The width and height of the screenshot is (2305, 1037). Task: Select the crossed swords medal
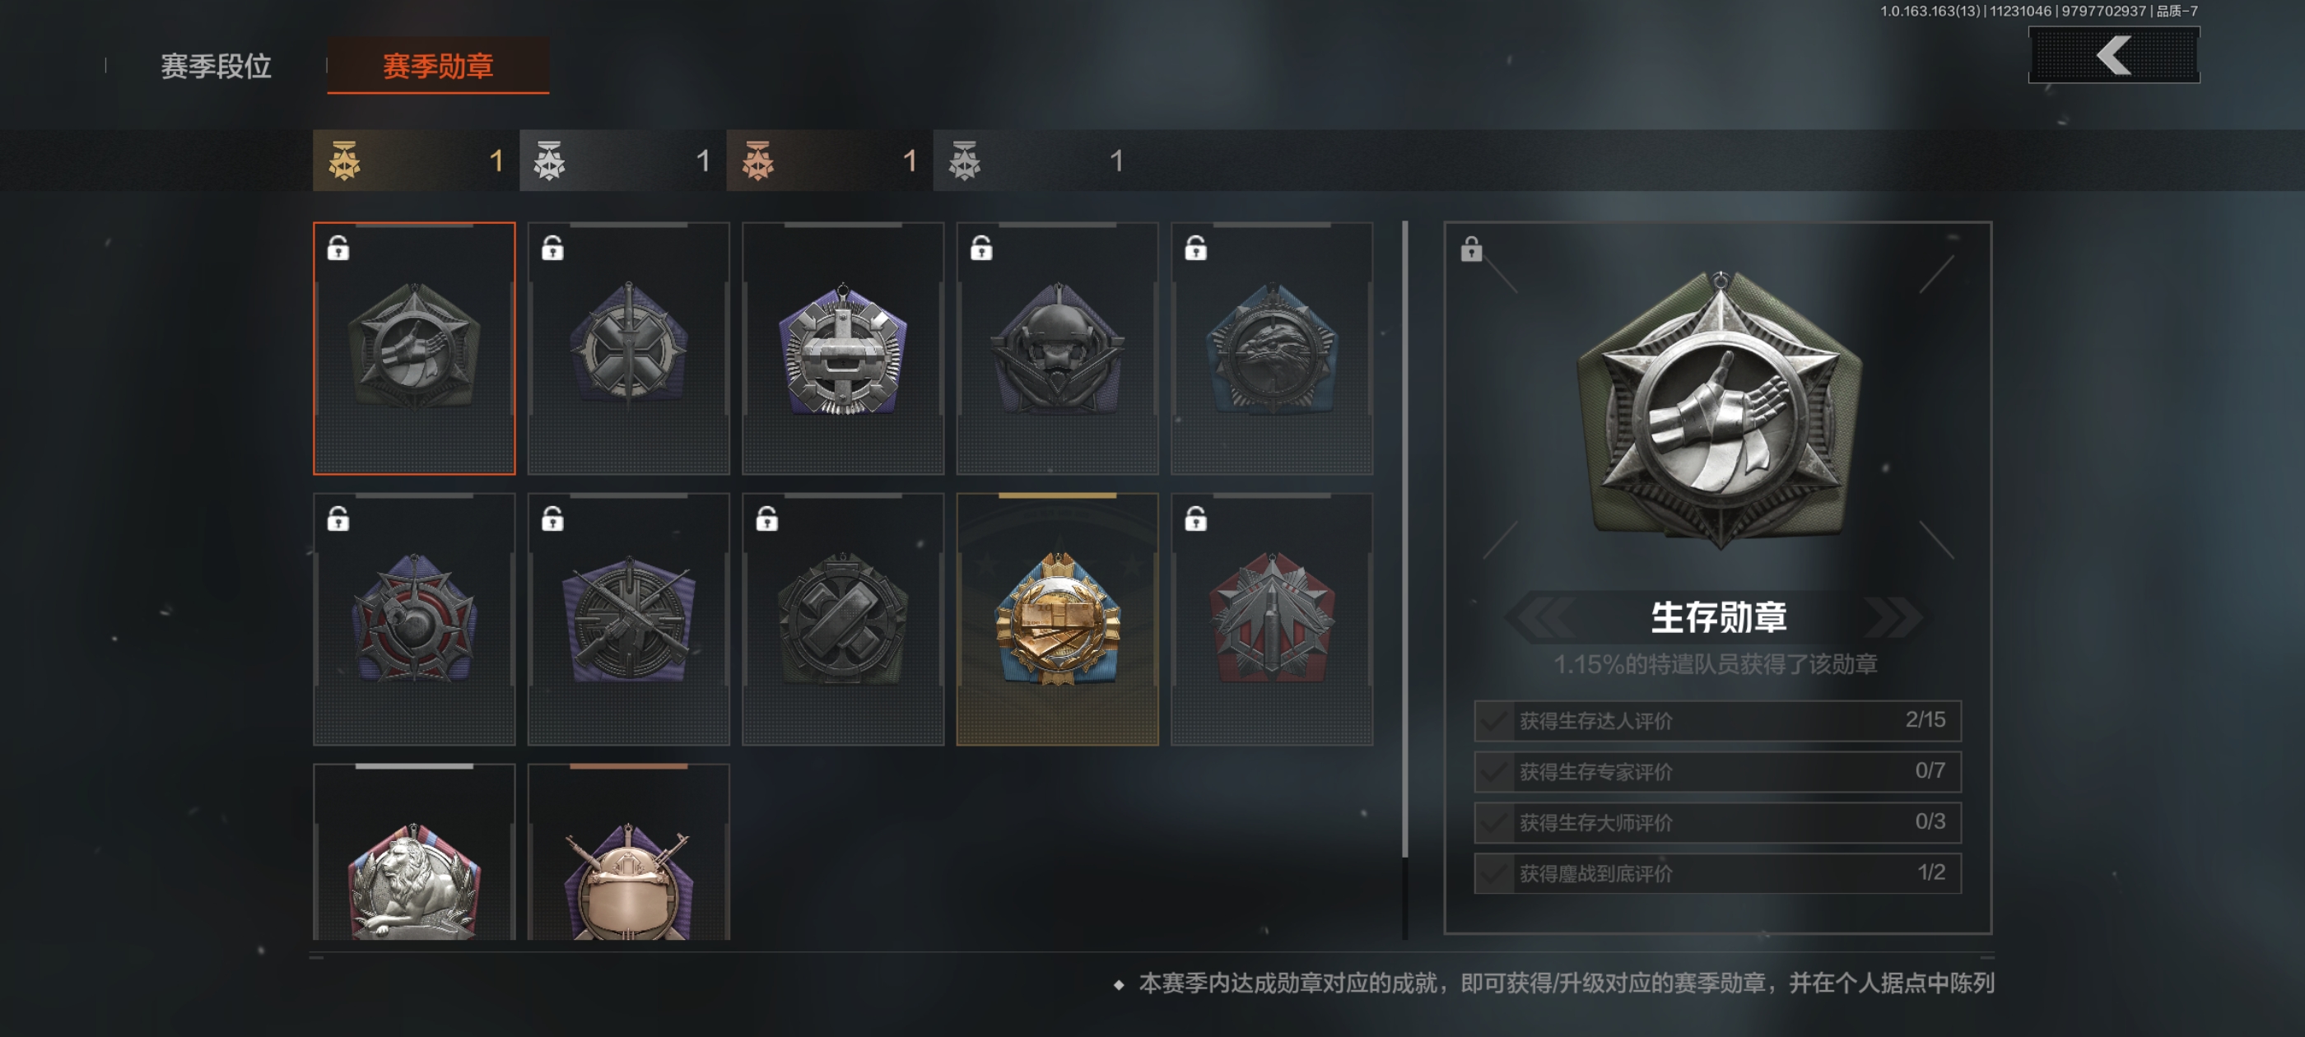[x=628, y=348]
